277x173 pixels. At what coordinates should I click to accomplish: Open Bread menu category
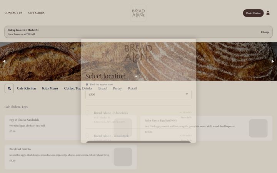[x=102, y=88]
